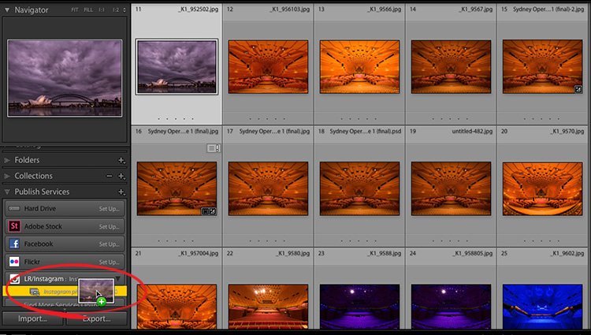Remove collection using the Collections minus icon
This screenshot has width=591, height=335.
[x=110, y=176]
